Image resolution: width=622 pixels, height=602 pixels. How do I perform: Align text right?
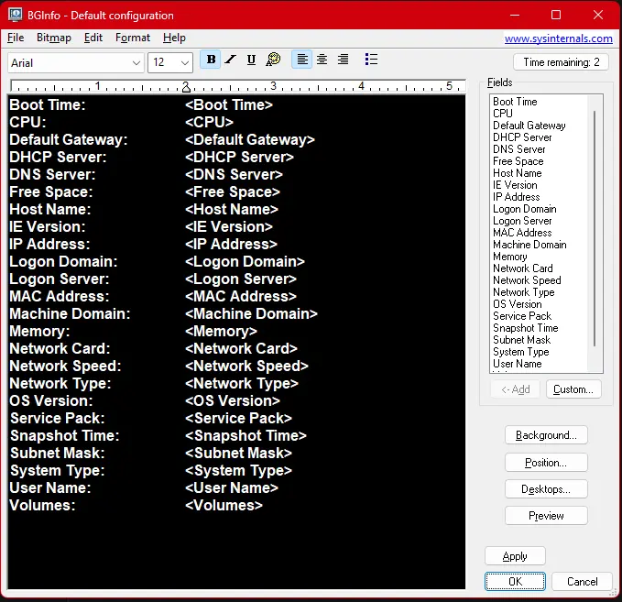tap(343, 60)
